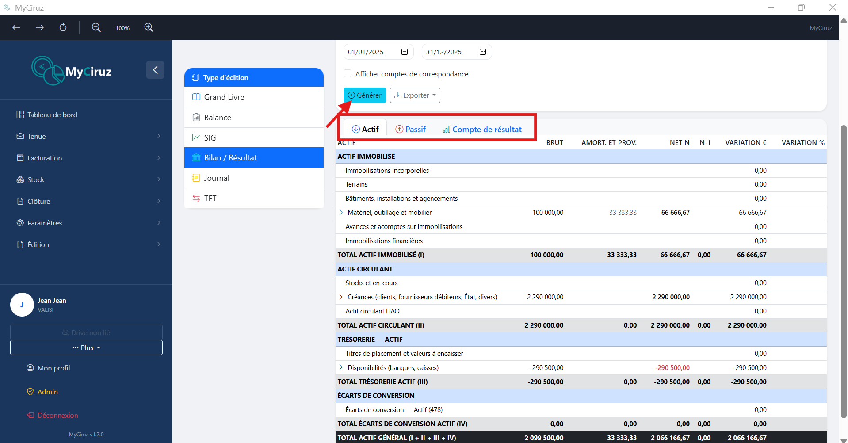The height and width of the screenshot is (443, 848).
Task: Click the TFT arrows icon
Action: click(x=196, y=198)
